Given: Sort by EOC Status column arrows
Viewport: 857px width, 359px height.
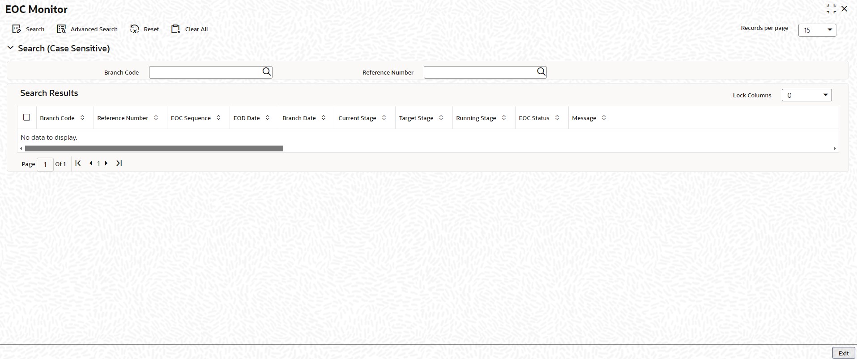Looking at the screenshot, I should tap(557, 118).
